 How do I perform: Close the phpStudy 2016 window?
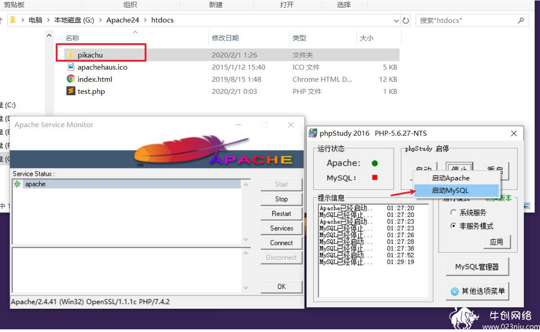[x=514, y=133]
